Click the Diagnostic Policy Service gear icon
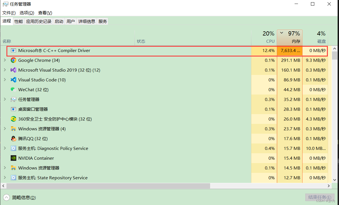The width and height of the screenshot is (339, 205). point(13,148)
